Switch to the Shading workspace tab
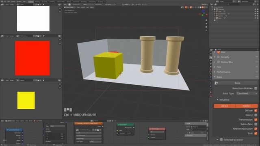 [69, 2]
